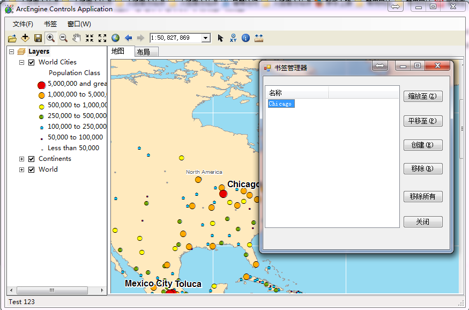Close the 书签管理器 dialog with X
This screenshot has width=469, height=310.
[437, 66]
